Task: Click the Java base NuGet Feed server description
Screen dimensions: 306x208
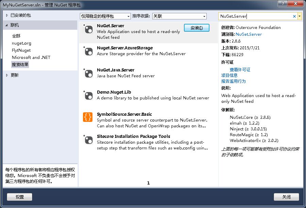Action: pos(126,76)
